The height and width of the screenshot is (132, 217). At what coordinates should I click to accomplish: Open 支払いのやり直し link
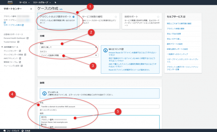(174, 39)
